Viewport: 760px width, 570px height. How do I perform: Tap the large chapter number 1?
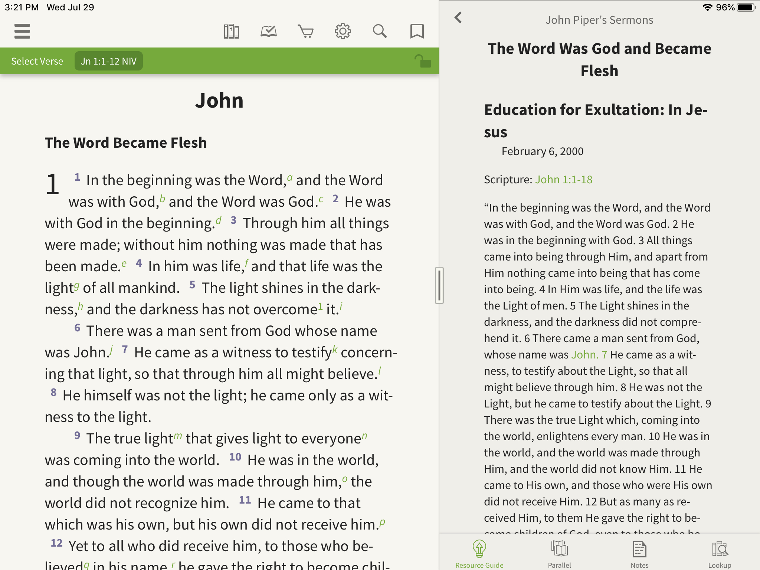(53, 184)
